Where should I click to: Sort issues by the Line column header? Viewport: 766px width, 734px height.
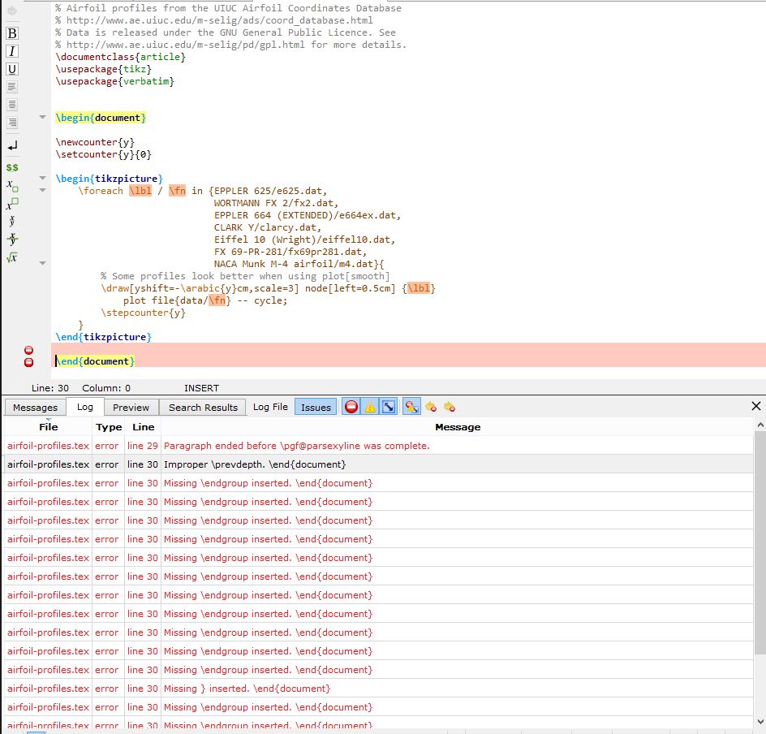tap(143, 426)
